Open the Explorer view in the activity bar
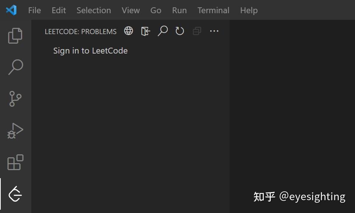 (15, 35)
